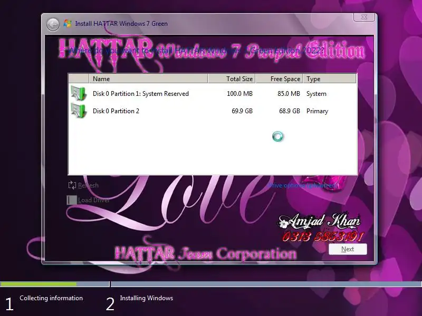Image resolution: width=422 pixels, height=316 pixels.
Task: Click '85.0 MB' free space cell
Action: [289, 94]
